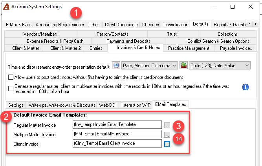Open the Reports & Dashboard tab

(230, 25)
